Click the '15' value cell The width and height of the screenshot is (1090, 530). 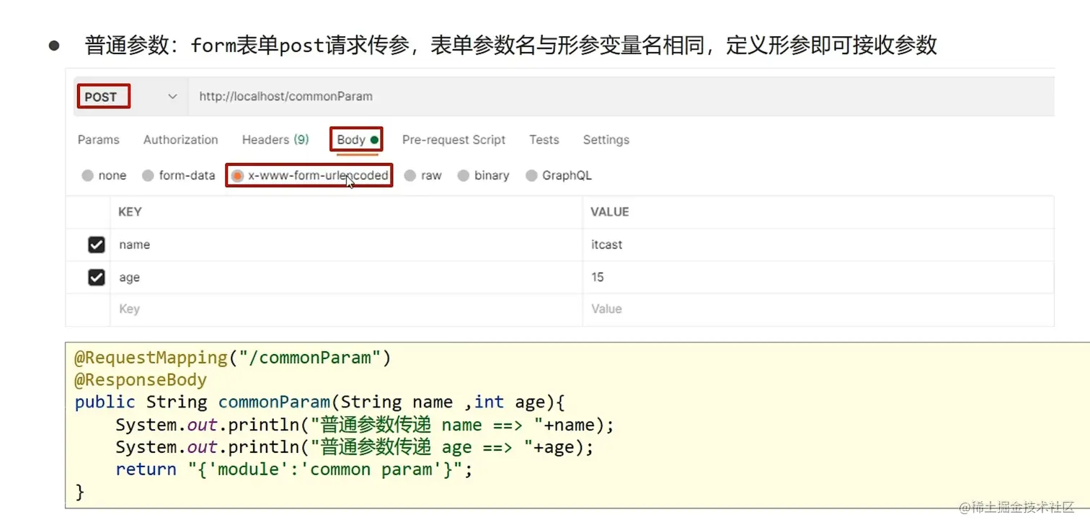point(818,278)
